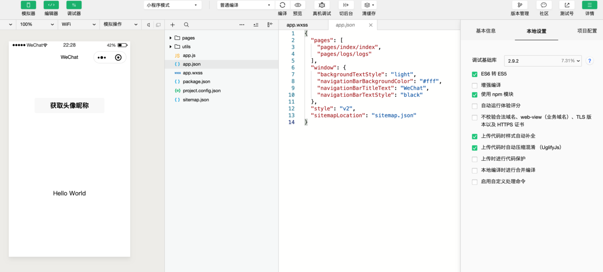This screenshot has height=272, width=603.
Task: Open the 小程序模式 mode dropdown
Action: [x=172, y=5]
